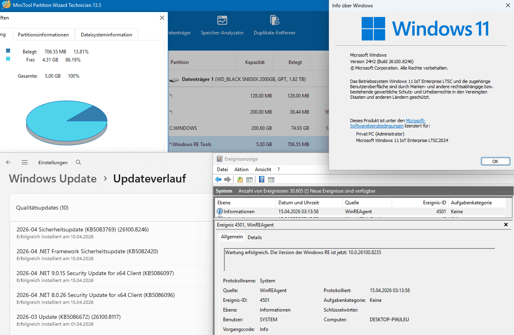514x335 pixels.
Task: Open the Settings hamburger navigation menu
Action: point(25,162)
